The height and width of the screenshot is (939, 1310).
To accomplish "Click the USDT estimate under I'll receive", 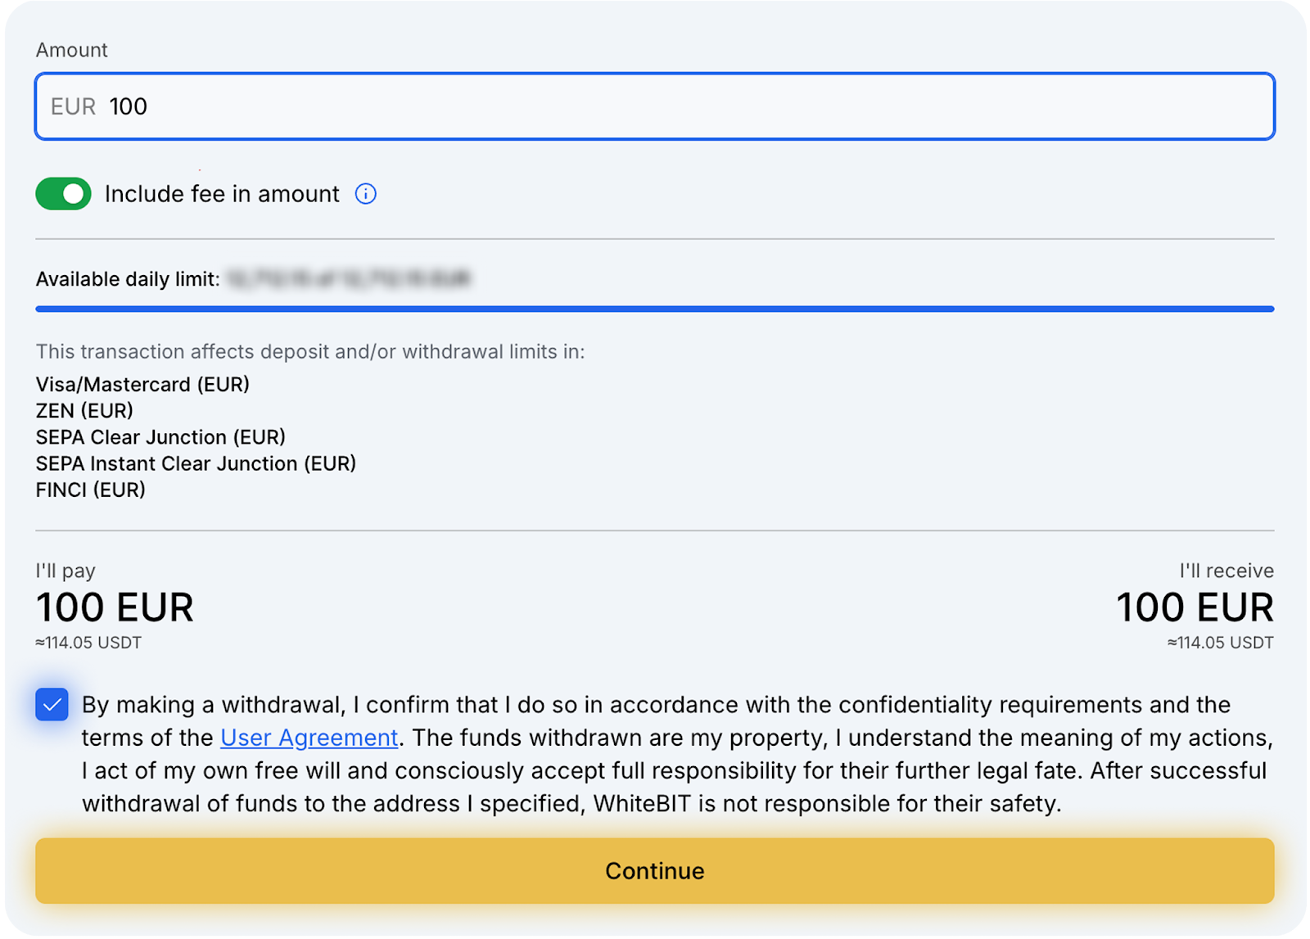I will (x=1220, y=643).
